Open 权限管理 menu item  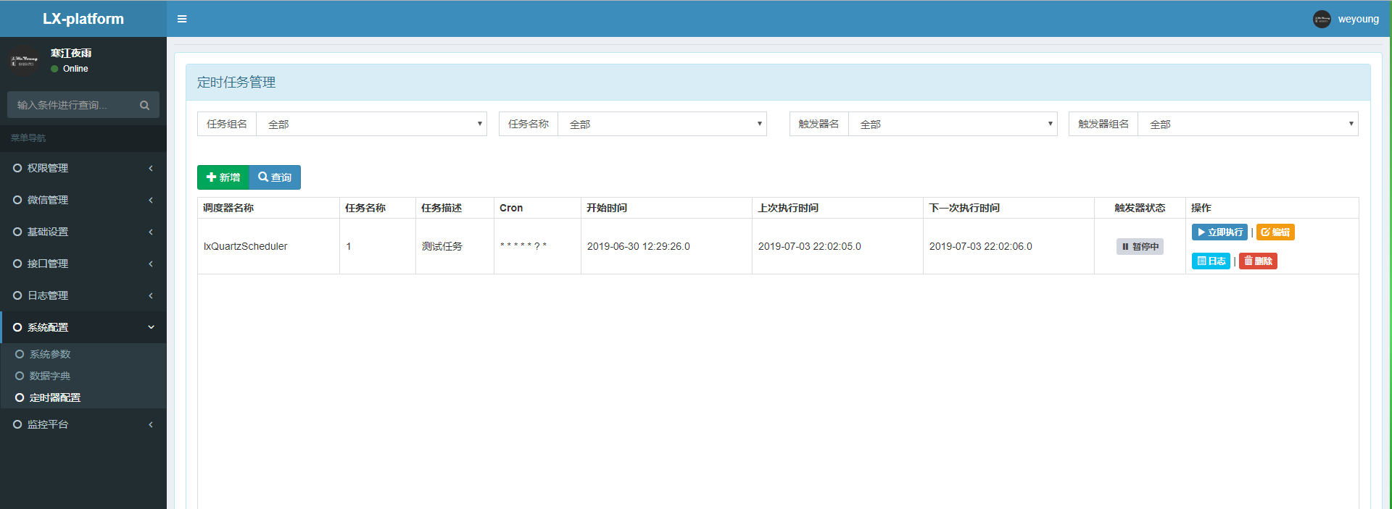tap(83, 168)
